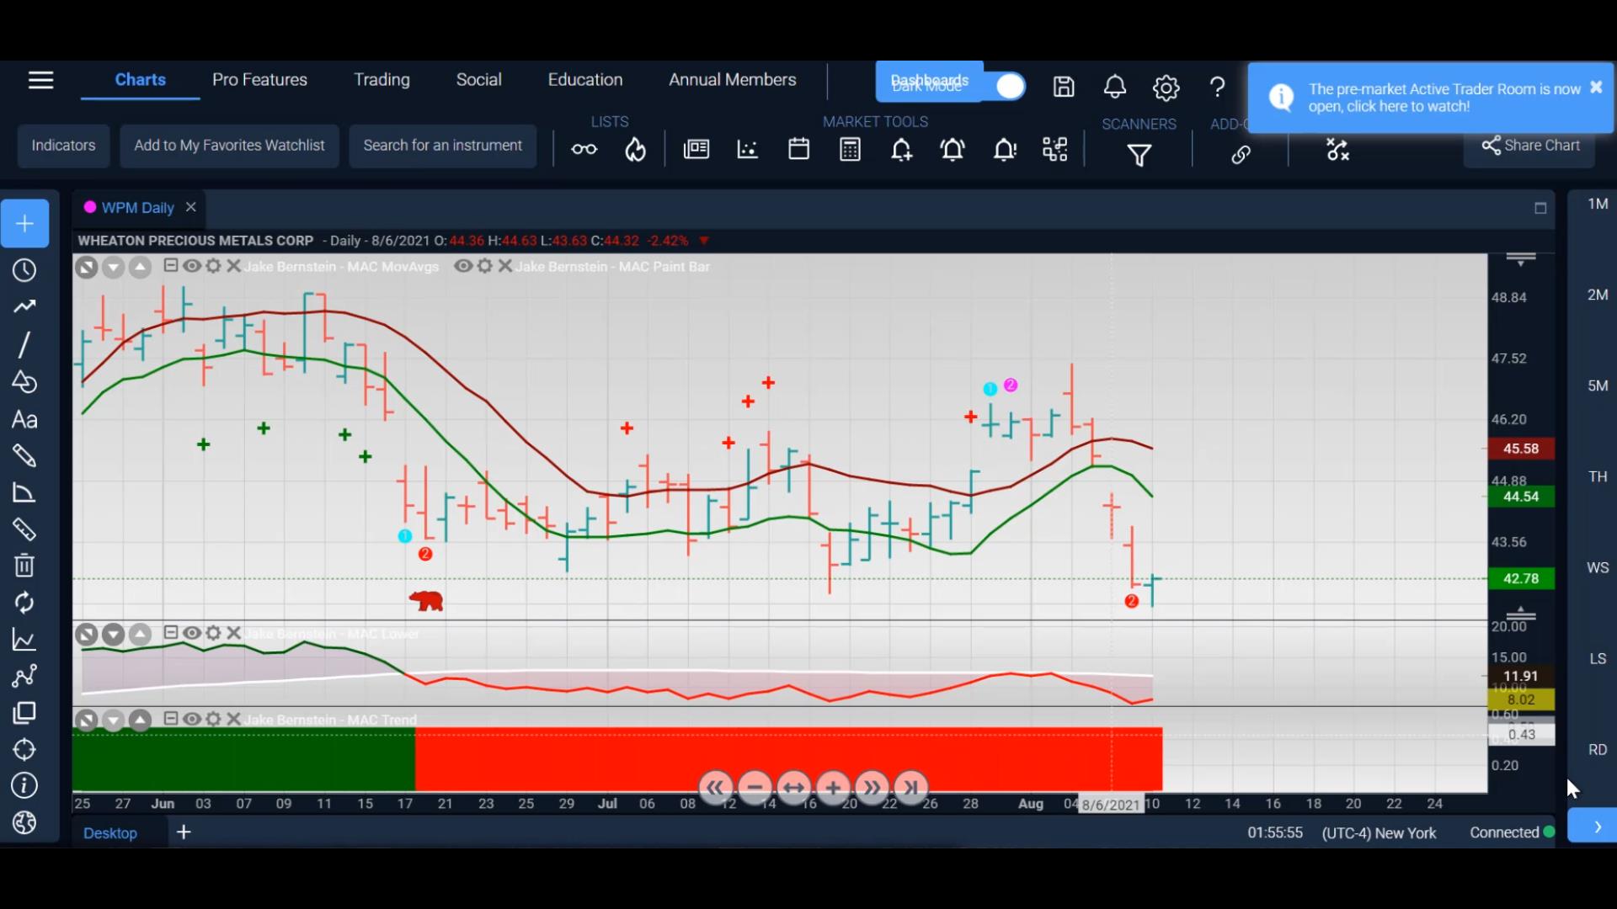Select the clock time tool in left sidebar
Viewport: 1617px width, 909px height.
coord(24,270)
